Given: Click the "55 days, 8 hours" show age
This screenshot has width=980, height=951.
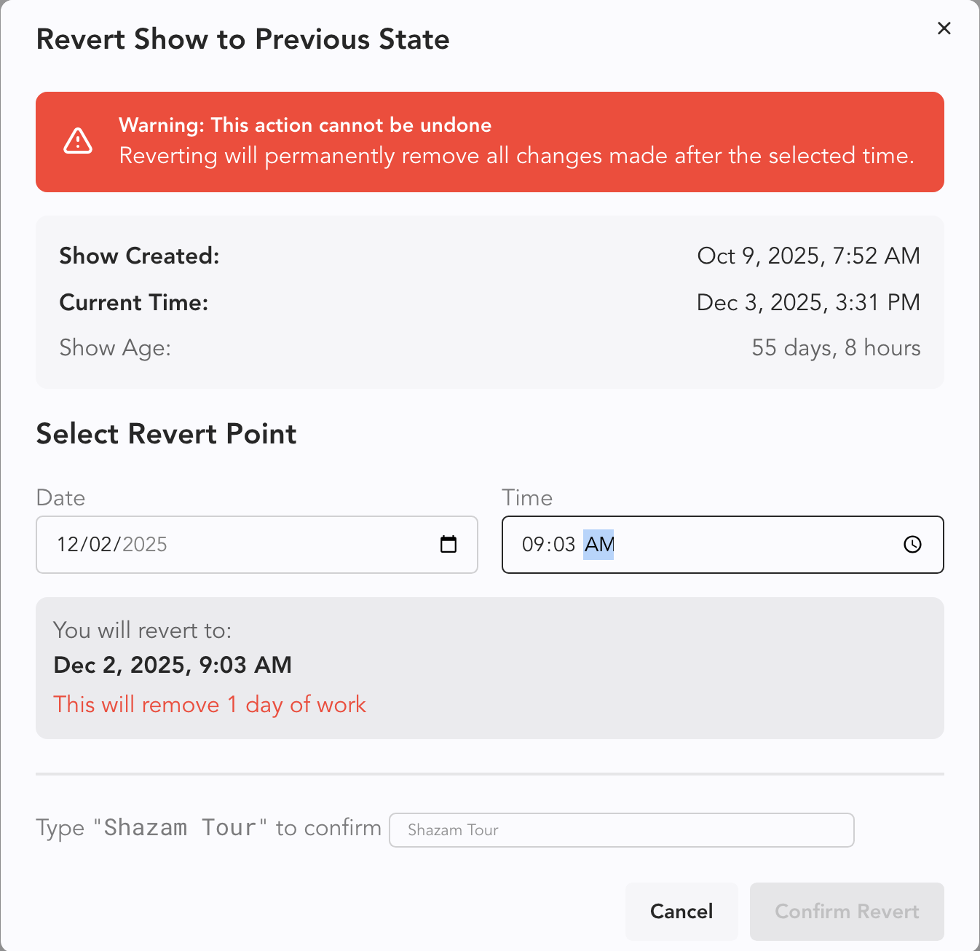Looking at the screenshot, I should pyautogui.click(x=836, y=348).
